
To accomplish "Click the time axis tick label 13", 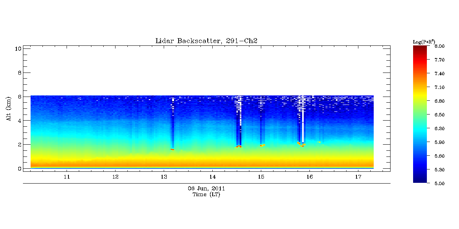I will tap(164, 177).
